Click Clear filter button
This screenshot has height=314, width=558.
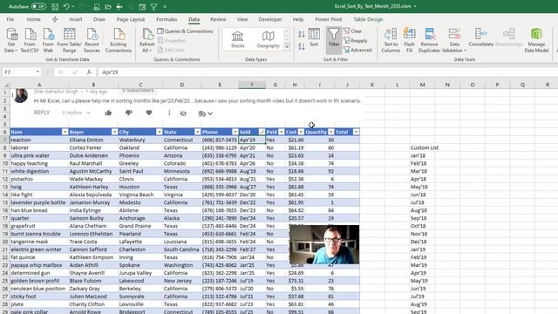(x=352, y=31)
